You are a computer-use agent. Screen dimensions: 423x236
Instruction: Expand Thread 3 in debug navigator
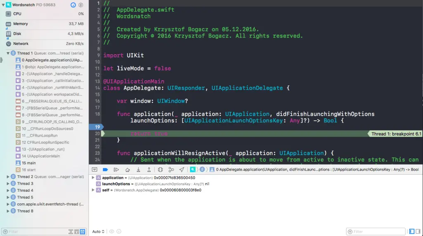pyautogui.click(x=8, y=184)
